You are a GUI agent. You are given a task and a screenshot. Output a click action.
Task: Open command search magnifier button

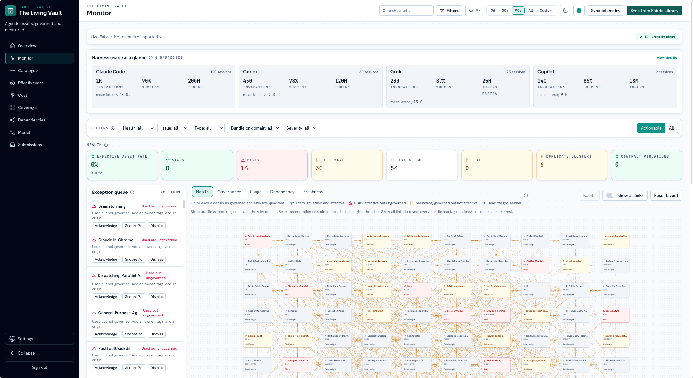point(474,11)
